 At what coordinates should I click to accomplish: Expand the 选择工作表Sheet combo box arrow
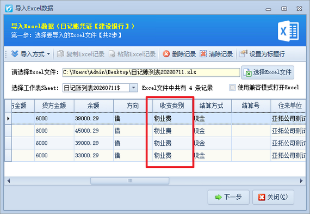pyautogui.click(x=133, y=88)
